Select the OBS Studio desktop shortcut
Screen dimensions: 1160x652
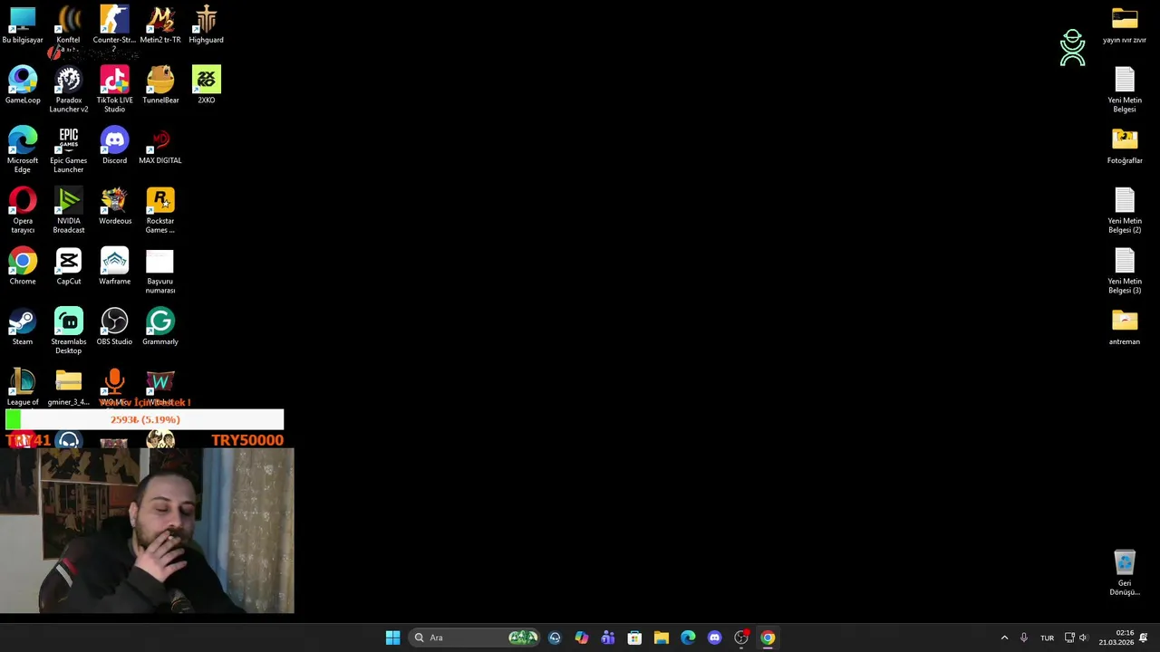114,327
